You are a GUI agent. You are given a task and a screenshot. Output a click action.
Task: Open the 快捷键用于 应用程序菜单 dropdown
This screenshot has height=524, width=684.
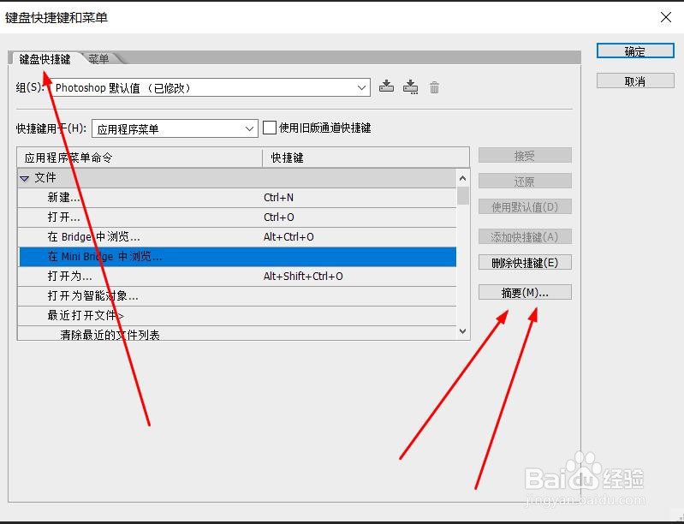(x=175, y=128)
